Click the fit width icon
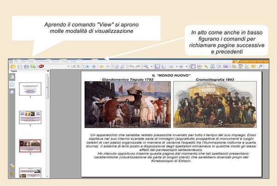 pos(164,66)
